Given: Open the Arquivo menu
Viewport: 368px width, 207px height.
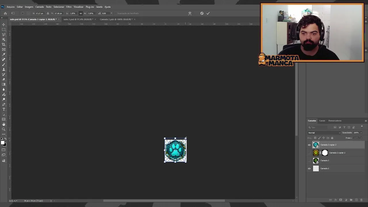Looking at the screenshot, I should pyautogui.click(x=11, y=7).
